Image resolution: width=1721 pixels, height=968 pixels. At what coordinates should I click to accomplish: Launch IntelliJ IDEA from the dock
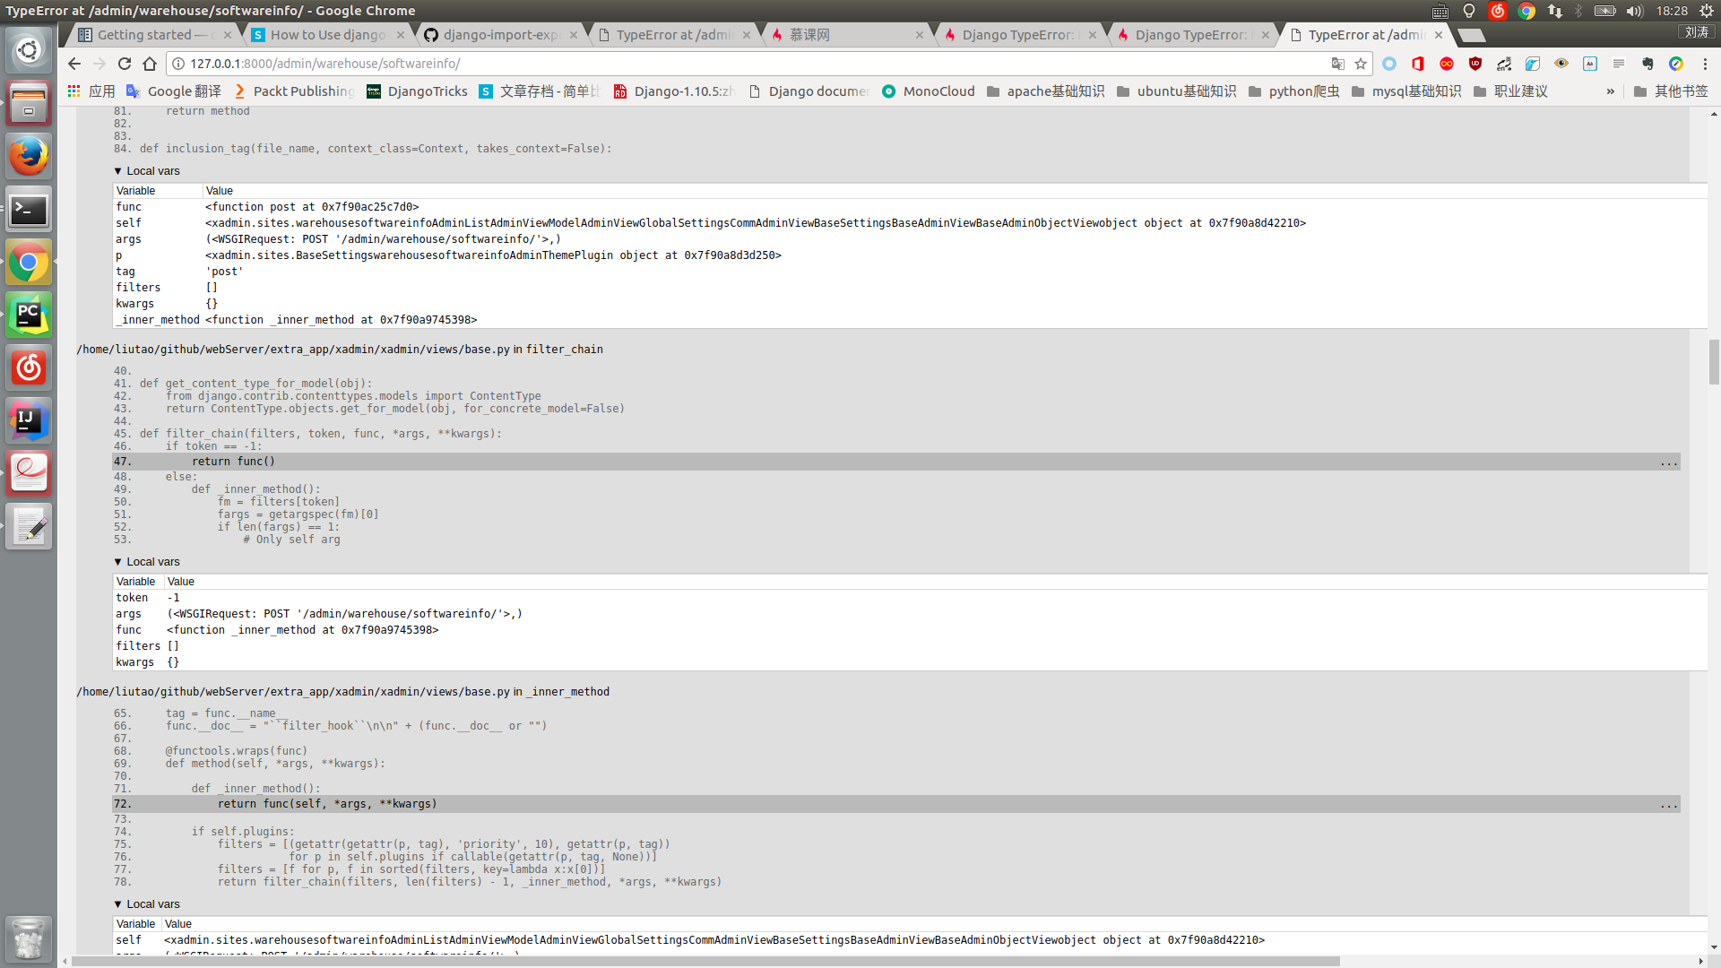pyautogui.click(x=29, y=420)
